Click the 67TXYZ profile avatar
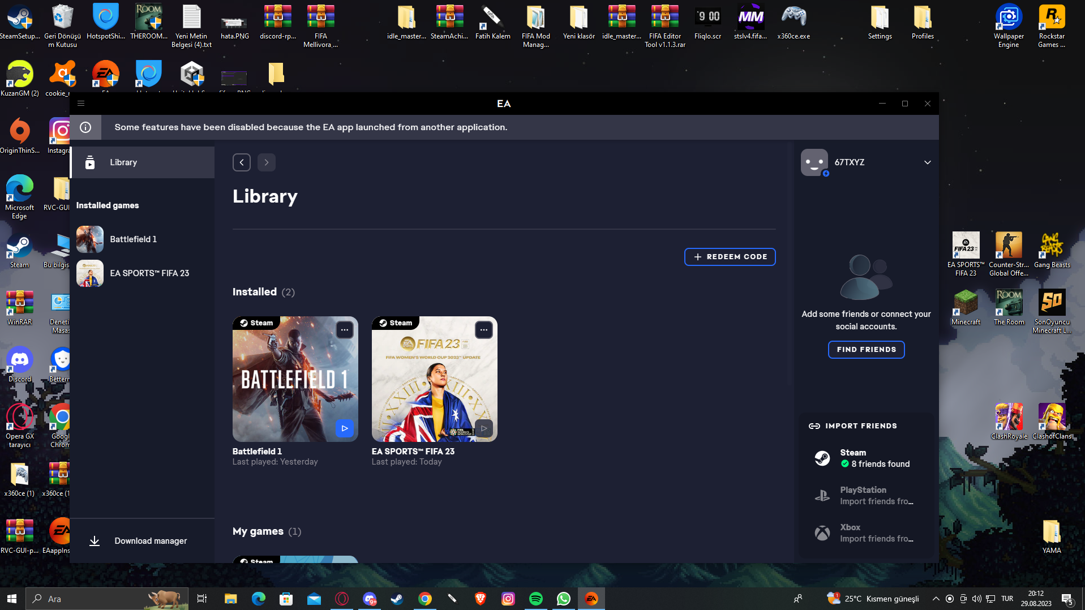Image resolution: width=1085 pixels, height=610 pixels. (814, 162)
